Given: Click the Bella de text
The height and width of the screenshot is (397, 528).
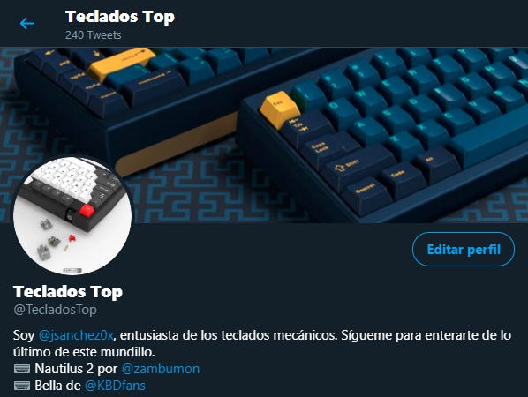Looking at the screenshot, I should pyautogui.click(x=57, y=386).
